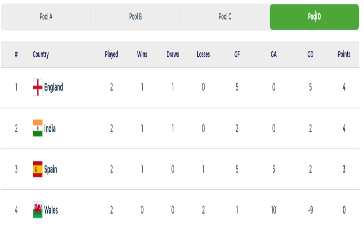Click the Draws column header

click(173, 54)
